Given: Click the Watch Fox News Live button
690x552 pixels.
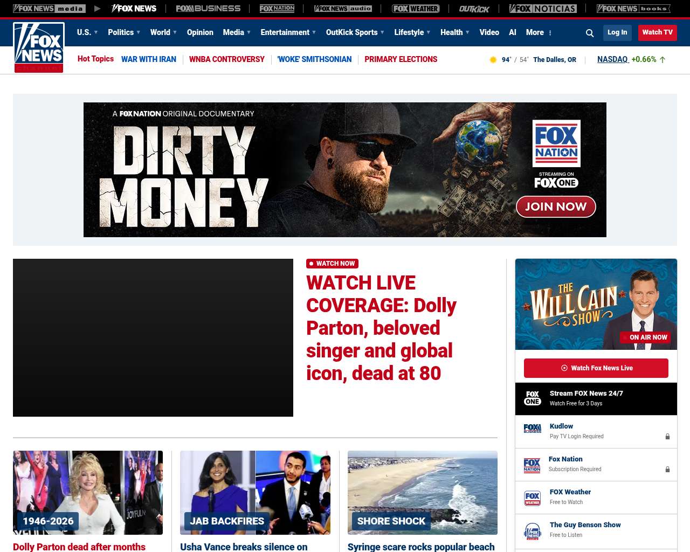Looking at the screenshot, I should tap(596, 368).
